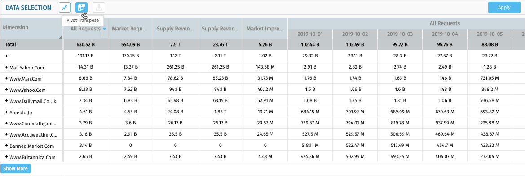The width and height of the screenshot is (525, 176).
Task: Click the Pivot Transpose icon
Action: point(81,8)
